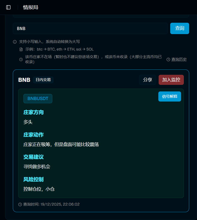Image resolution: width=197 pixels, height=220 pixels.
Task: Click the clock icon next to 查询历史
Action: point(168,60)
